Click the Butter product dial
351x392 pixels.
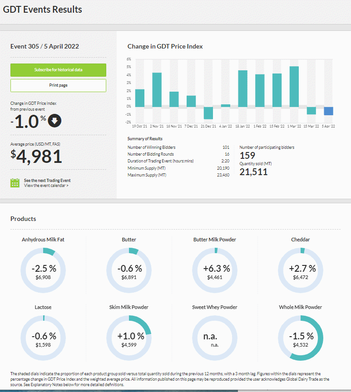(x=129, y=270)
